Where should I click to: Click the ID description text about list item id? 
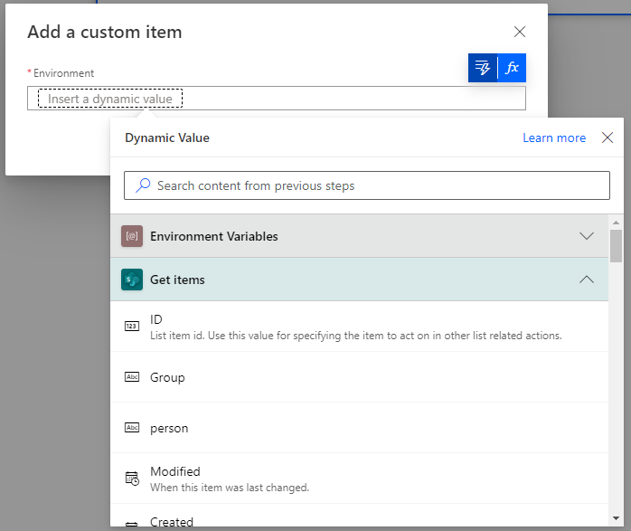click(356, 336)
